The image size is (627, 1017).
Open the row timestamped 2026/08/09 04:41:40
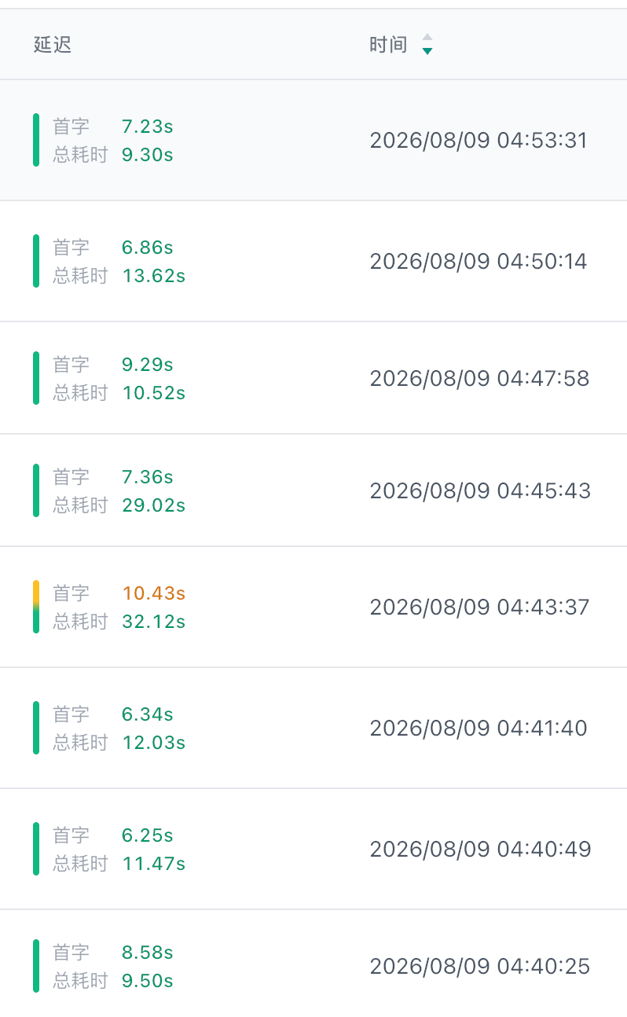[313, 728]
